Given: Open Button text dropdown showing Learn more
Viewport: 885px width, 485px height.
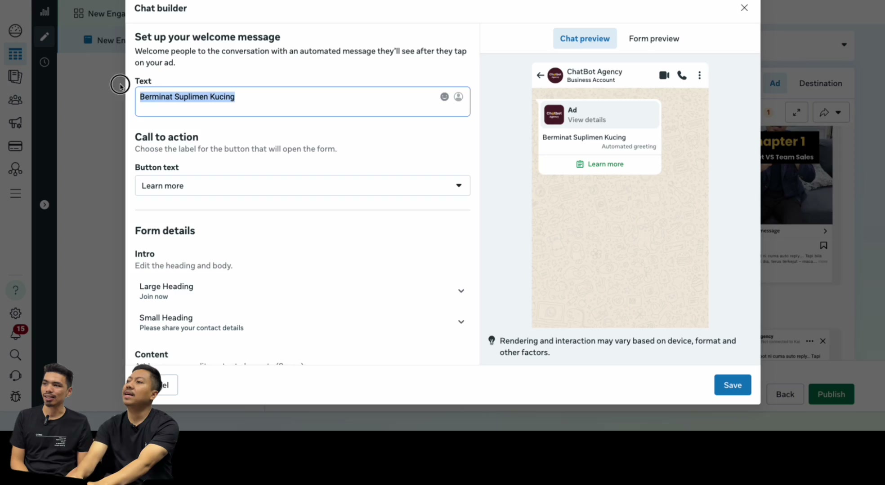Looking at the screenshot, I should (x=303, y=185).
